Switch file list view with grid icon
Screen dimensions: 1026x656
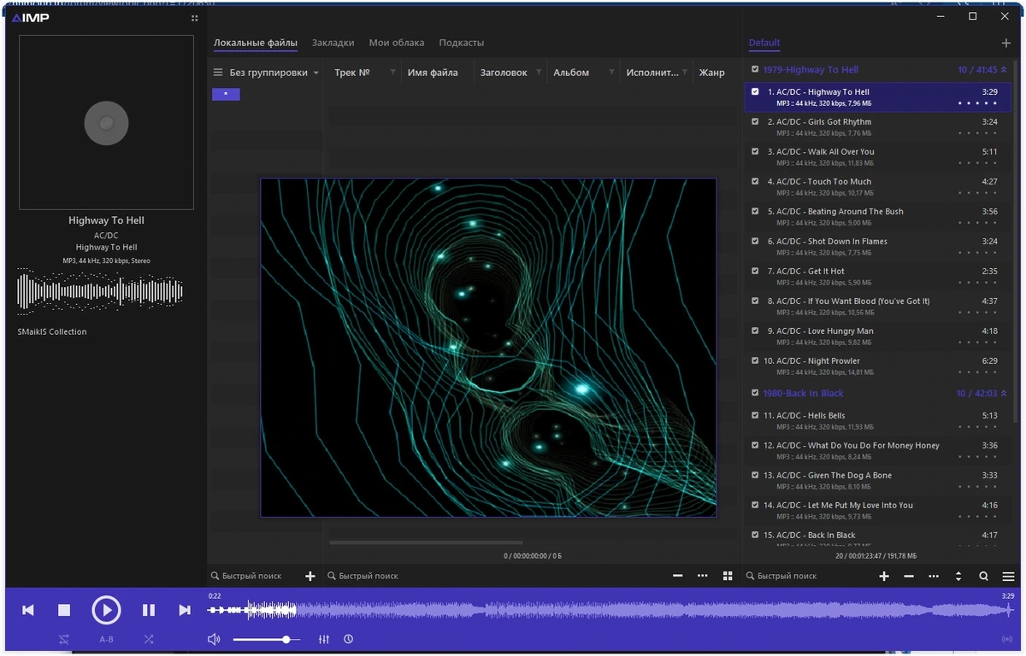(x=728, y=576)
